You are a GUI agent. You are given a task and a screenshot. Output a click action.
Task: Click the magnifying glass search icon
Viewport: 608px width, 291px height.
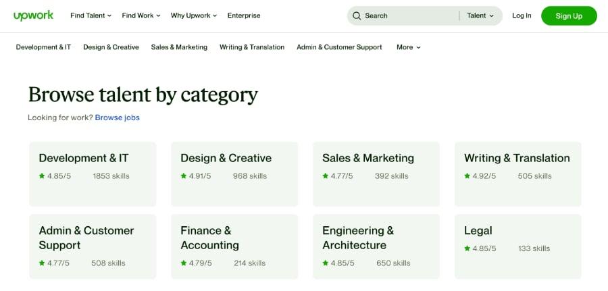point(357,16)
